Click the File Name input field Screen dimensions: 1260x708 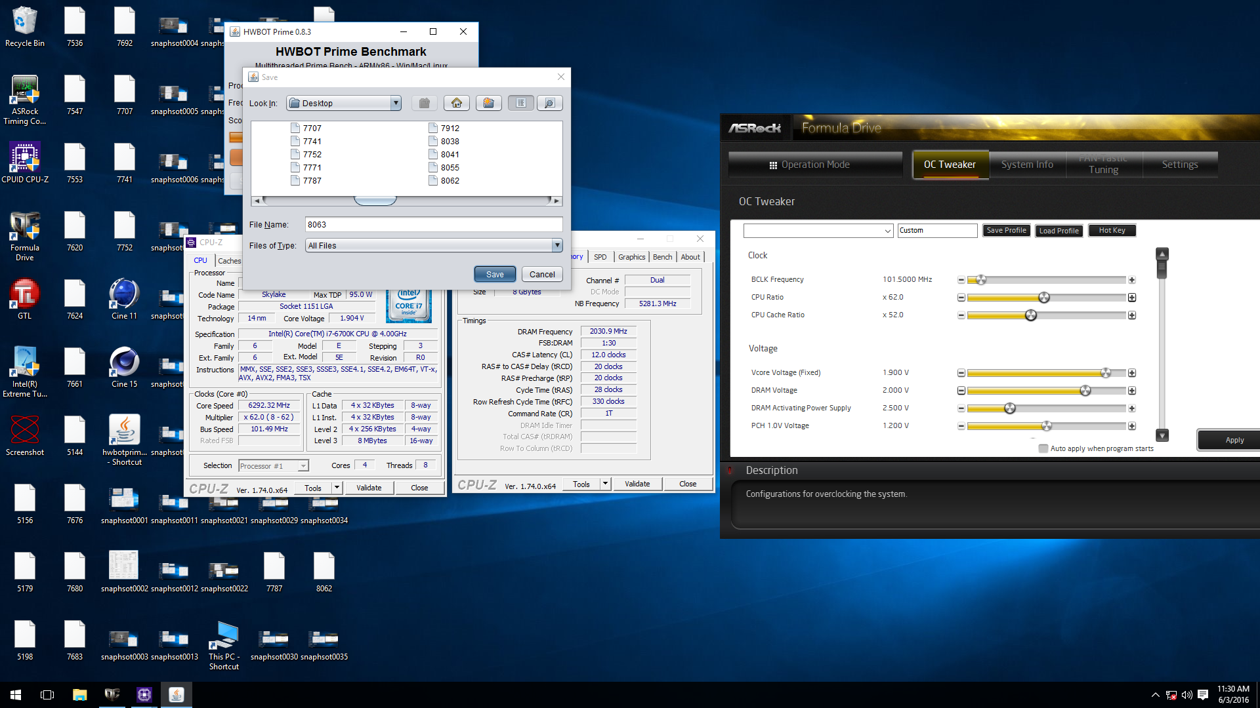(434, 225)
